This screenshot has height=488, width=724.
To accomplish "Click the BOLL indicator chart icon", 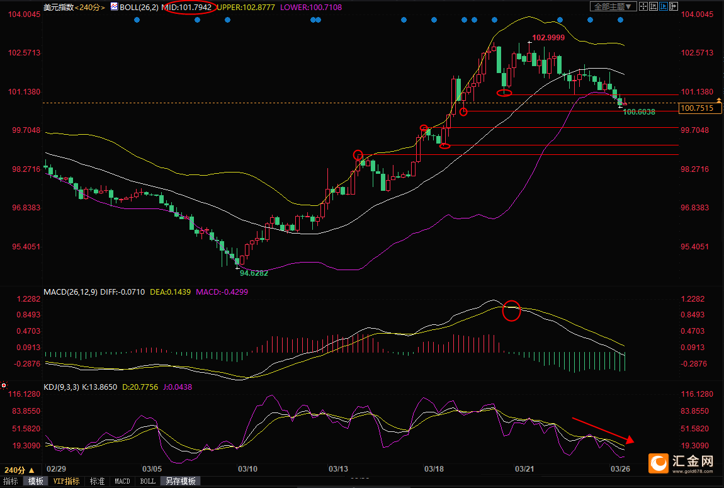I will 114,7.
